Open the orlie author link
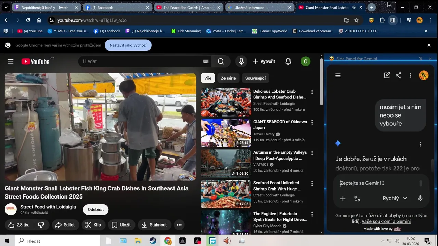 tap(397, 229)
